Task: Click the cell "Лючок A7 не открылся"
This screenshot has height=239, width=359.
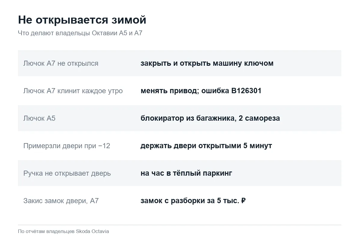Action: [61, 63]
